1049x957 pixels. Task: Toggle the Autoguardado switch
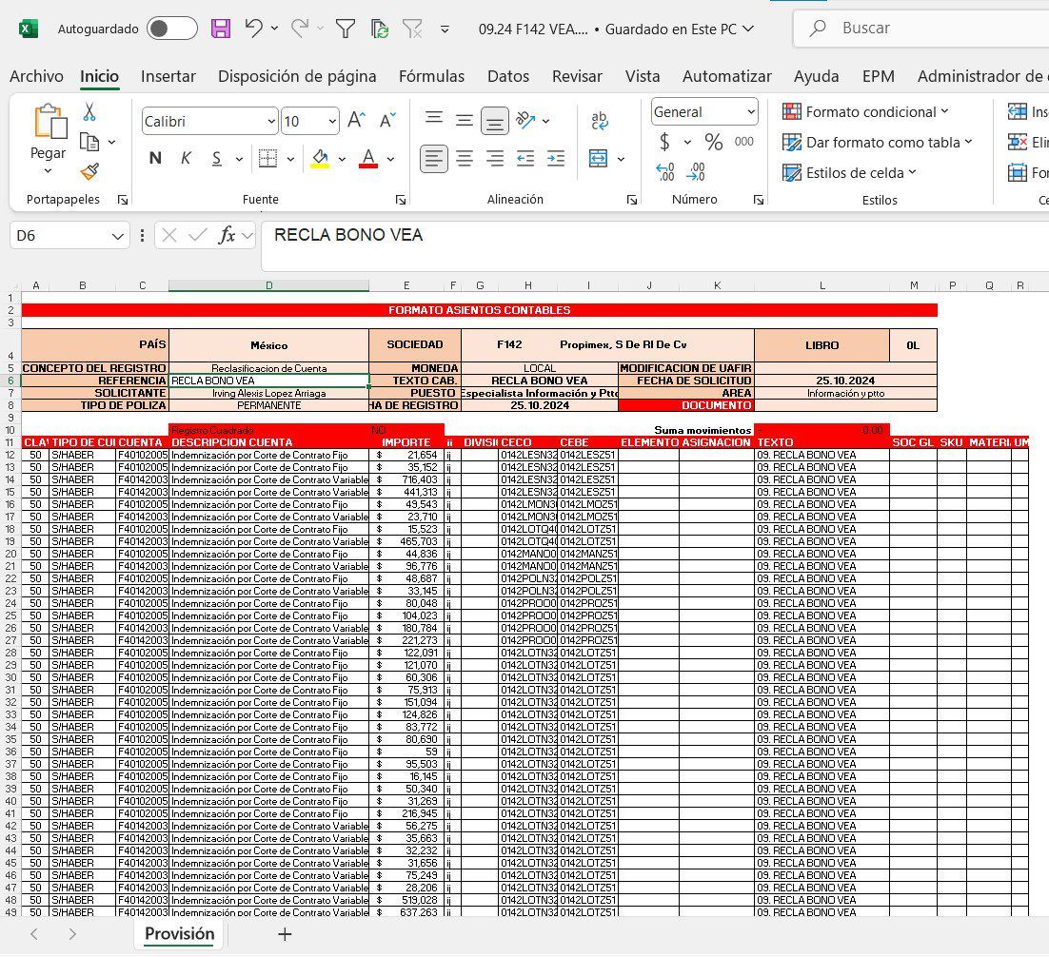(171, 29)
